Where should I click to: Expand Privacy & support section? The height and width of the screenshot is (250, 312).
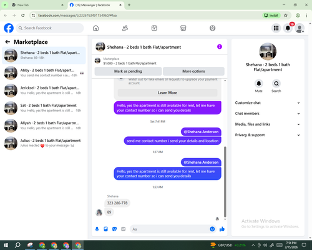pos(268,135)
